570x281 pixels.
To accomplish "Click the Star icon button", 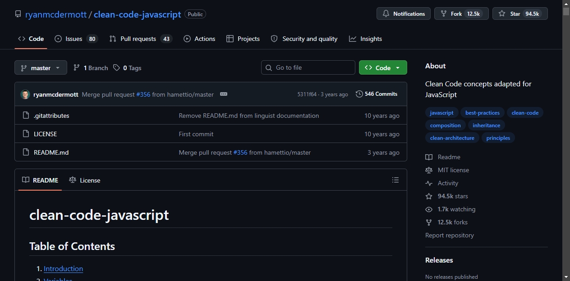I will tap(502, 14).
